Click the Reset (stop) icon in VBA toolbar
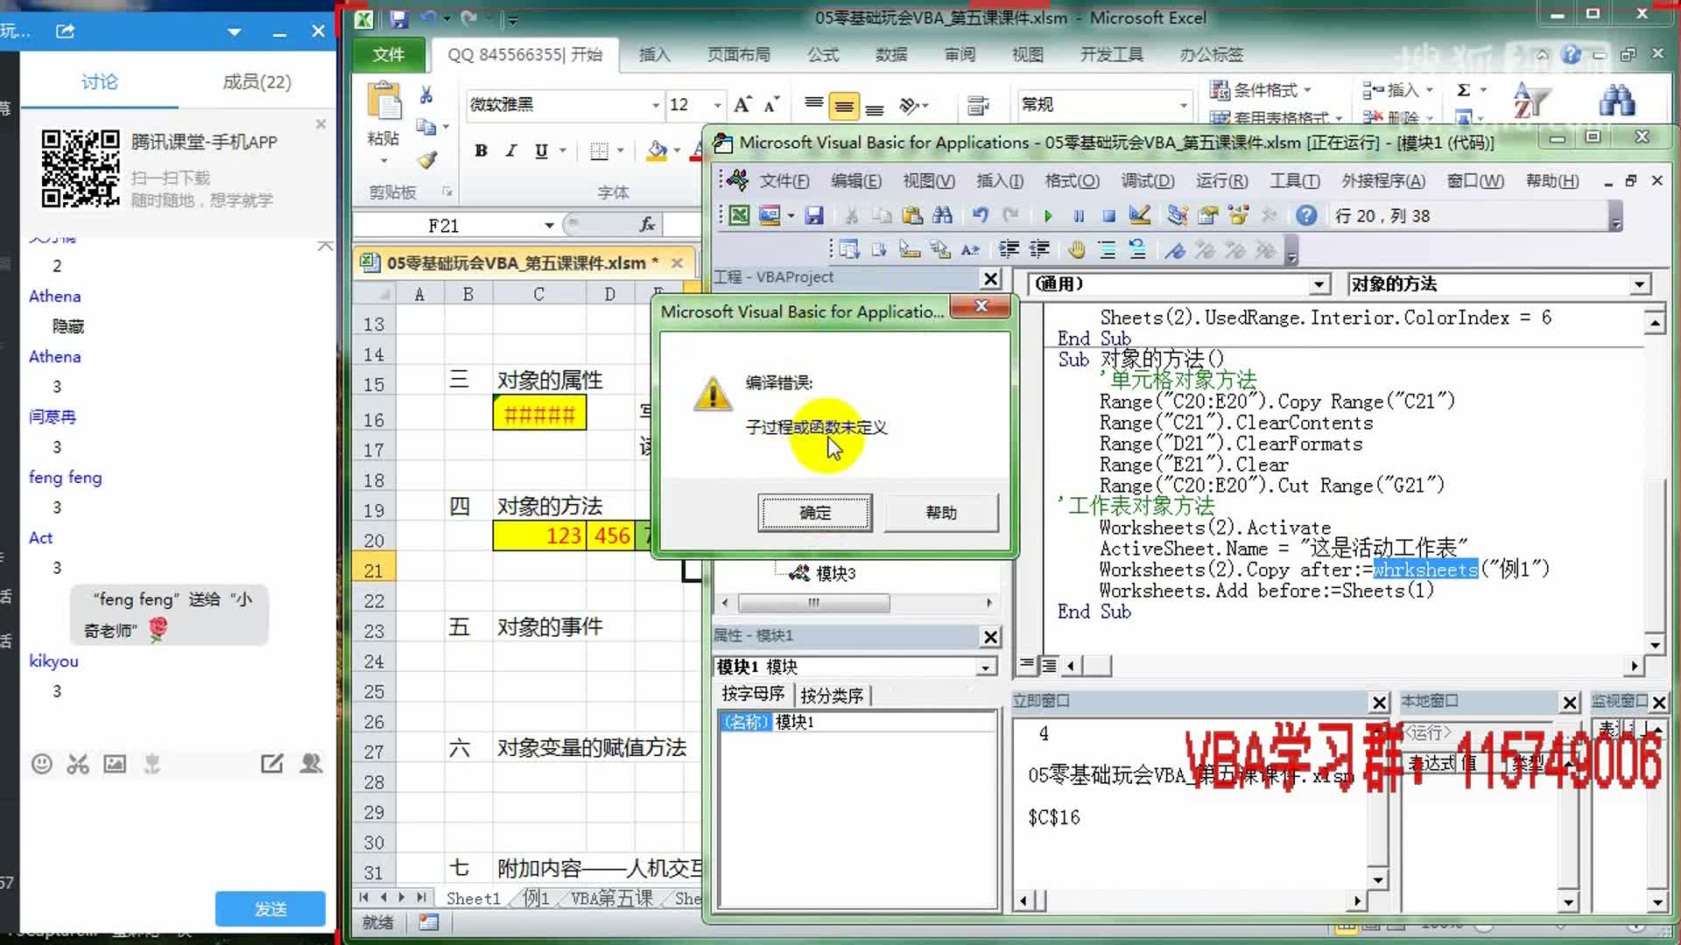The height and width of the screenshot is (945, 1681). (x=1108, y=215)
